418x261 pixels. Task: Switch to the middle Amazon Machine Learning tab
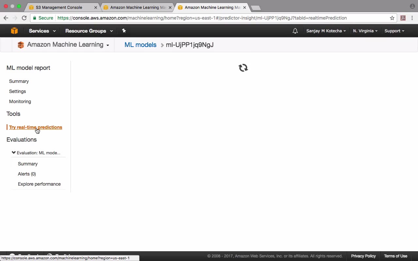(138, 7)
